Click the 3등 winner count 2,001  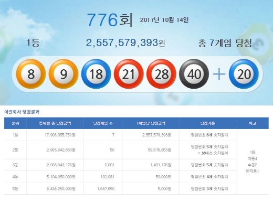pos(109,165)
